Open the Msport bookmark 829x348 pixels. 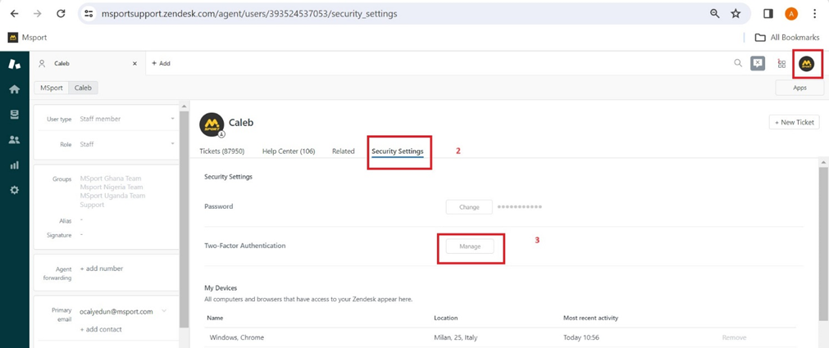pos(28,38)
